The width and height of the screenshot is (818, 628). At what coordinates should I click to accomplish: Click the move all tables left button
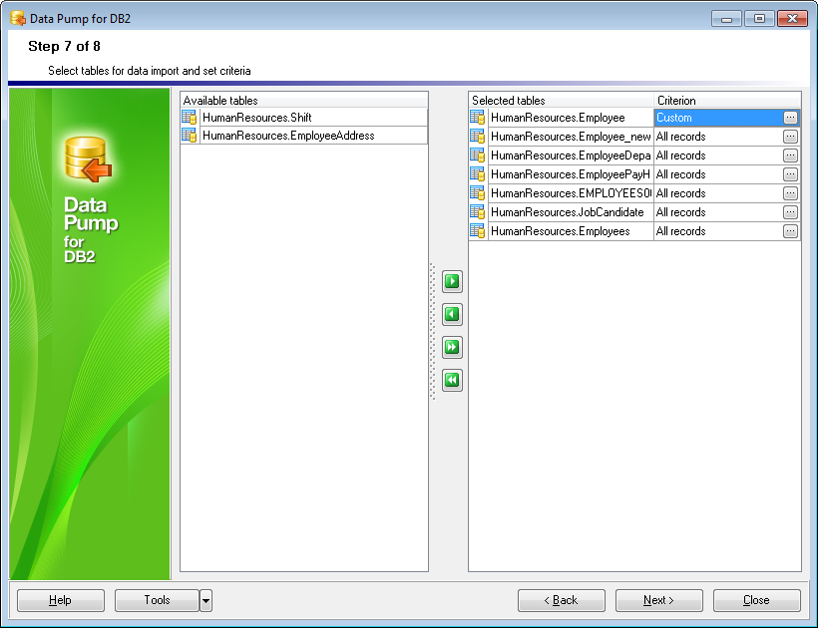click(x=452, y=381)
